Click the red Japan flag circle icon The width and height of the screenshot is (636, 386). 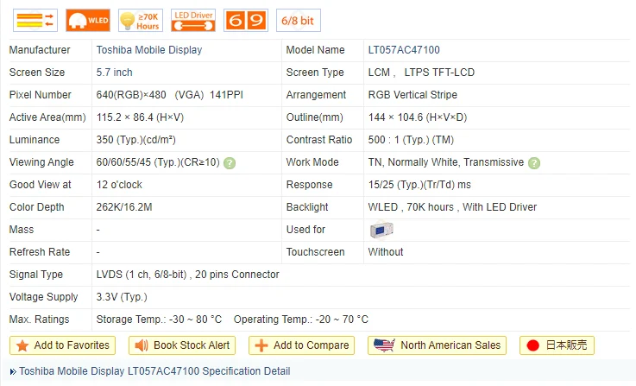pos(532,345)
